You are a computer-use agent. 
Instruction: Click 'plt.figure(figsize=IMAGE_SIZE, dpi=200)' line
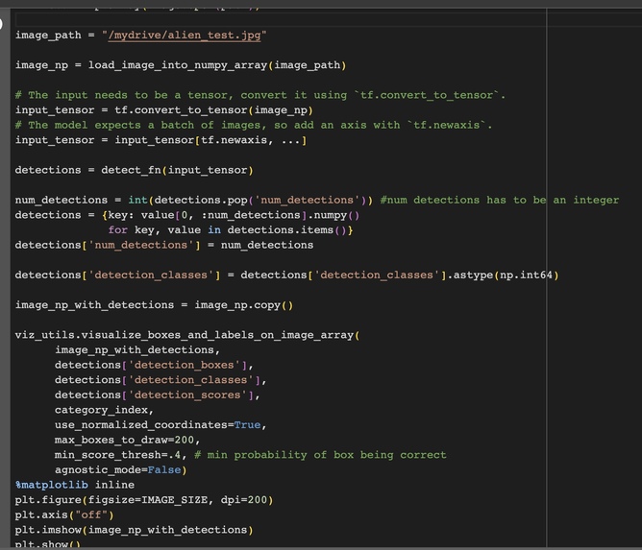[144, 500]
